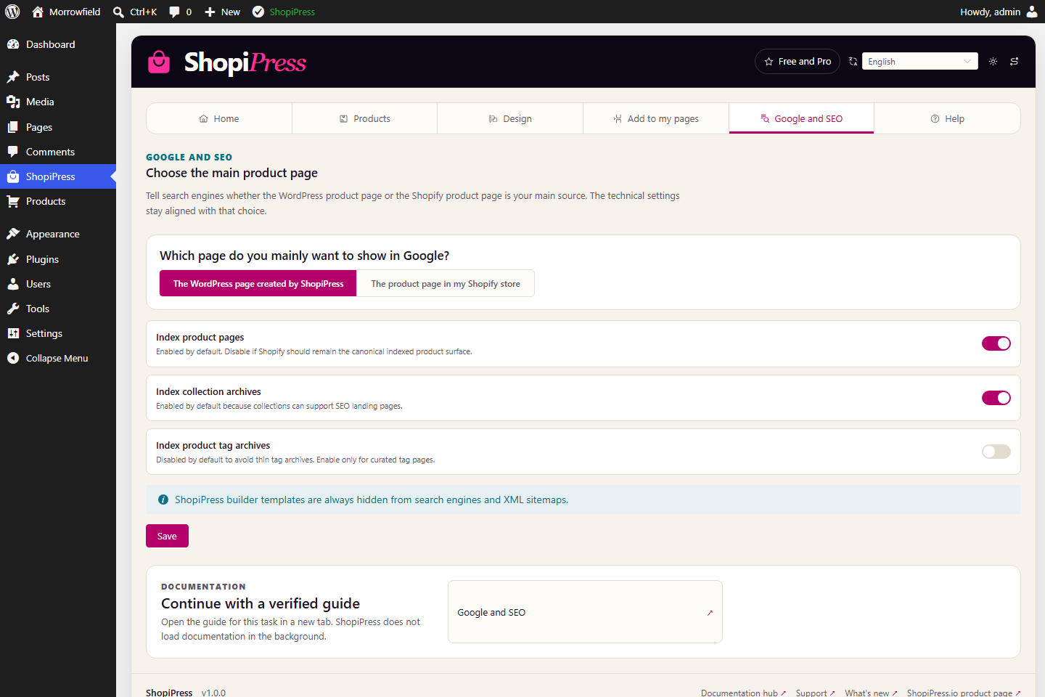
Task: Click the ShopiPress admin bar item
Action: click(284, 12)
